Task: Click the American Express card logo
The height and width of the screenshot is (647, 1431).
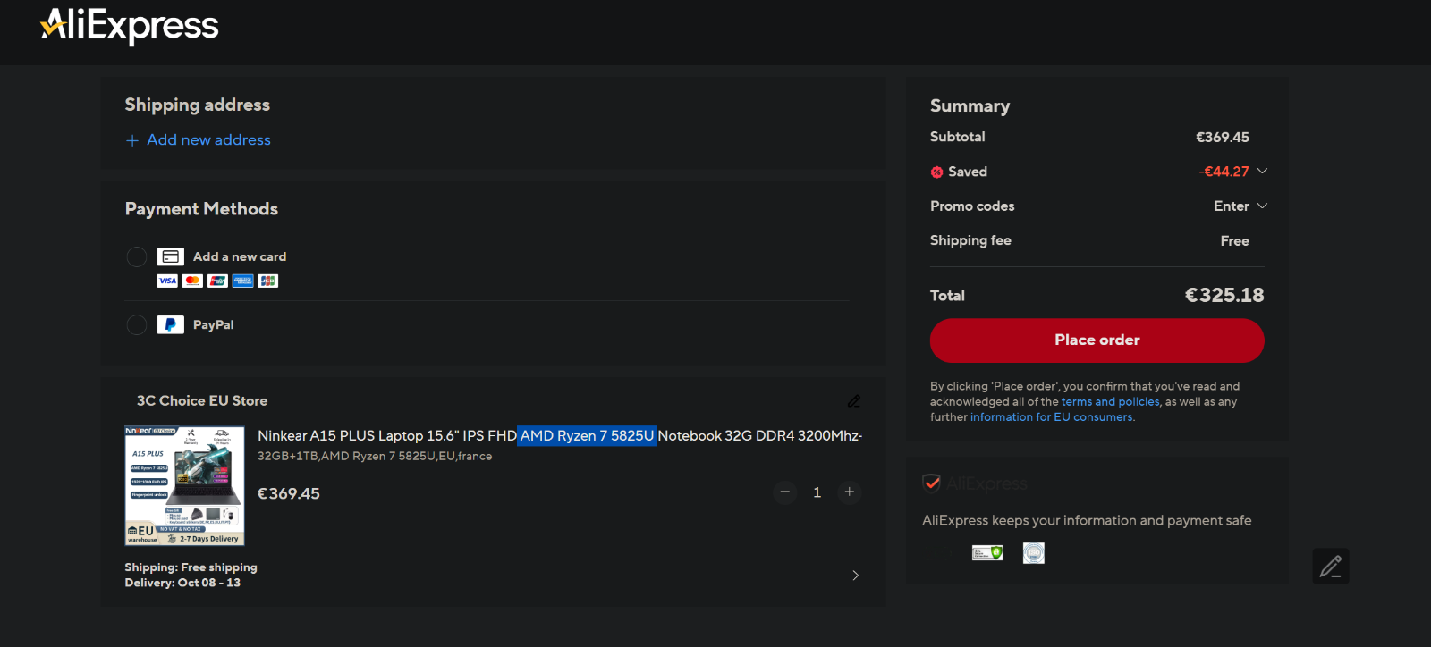Action: pyautogui.click(x=242, y=281)
